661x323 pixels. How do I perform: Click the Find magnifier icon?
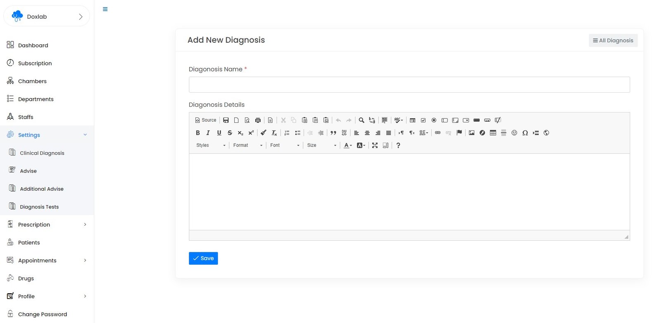[x=361, y=120]
